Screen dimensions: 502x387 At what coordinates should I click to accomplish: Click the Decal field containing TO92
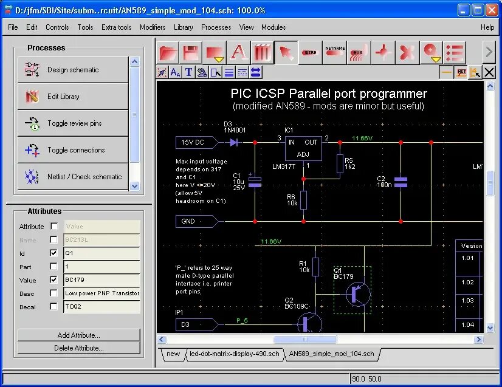point(102,307)
